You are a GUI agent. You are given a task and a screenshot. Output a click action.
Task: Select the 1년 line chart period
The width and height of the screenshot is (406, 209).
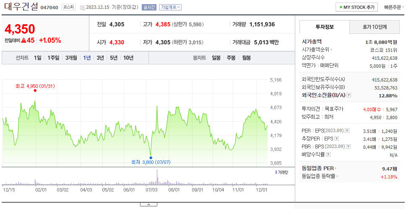(x=87, y=58)
